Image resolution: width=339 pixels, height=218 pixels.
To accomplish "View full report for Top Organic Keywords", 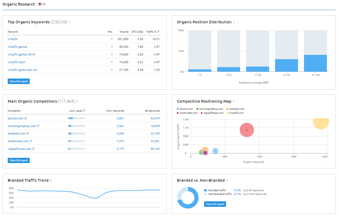I will coord(19,81).
